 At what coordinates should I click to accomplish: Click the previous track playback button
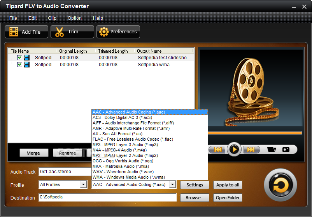tap(217, 150)
